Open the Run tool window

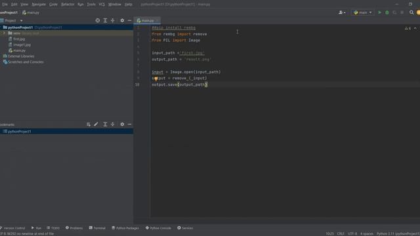[36, 228]
